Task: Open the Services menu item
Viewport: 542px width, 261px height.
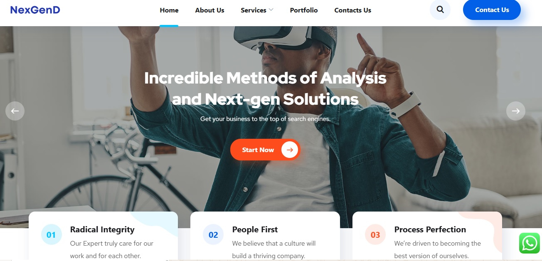Action: [x=254, y=10]
